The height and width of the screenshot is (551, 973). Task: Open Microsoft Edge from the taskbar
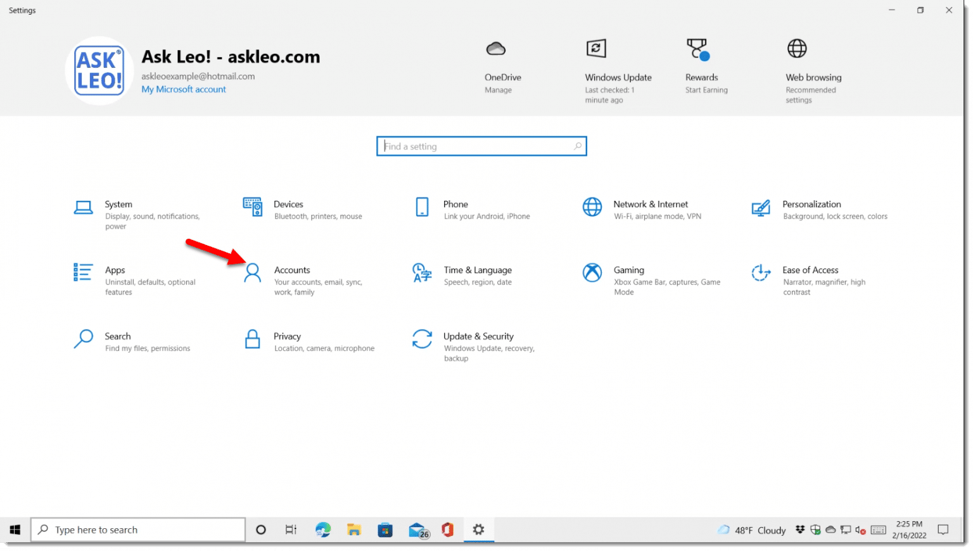[323, 529]
